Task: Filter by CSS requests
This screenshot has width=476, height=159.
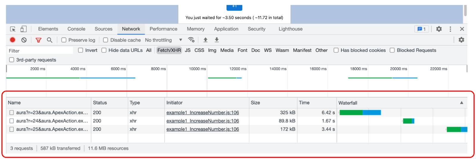Action: (199, 50)
